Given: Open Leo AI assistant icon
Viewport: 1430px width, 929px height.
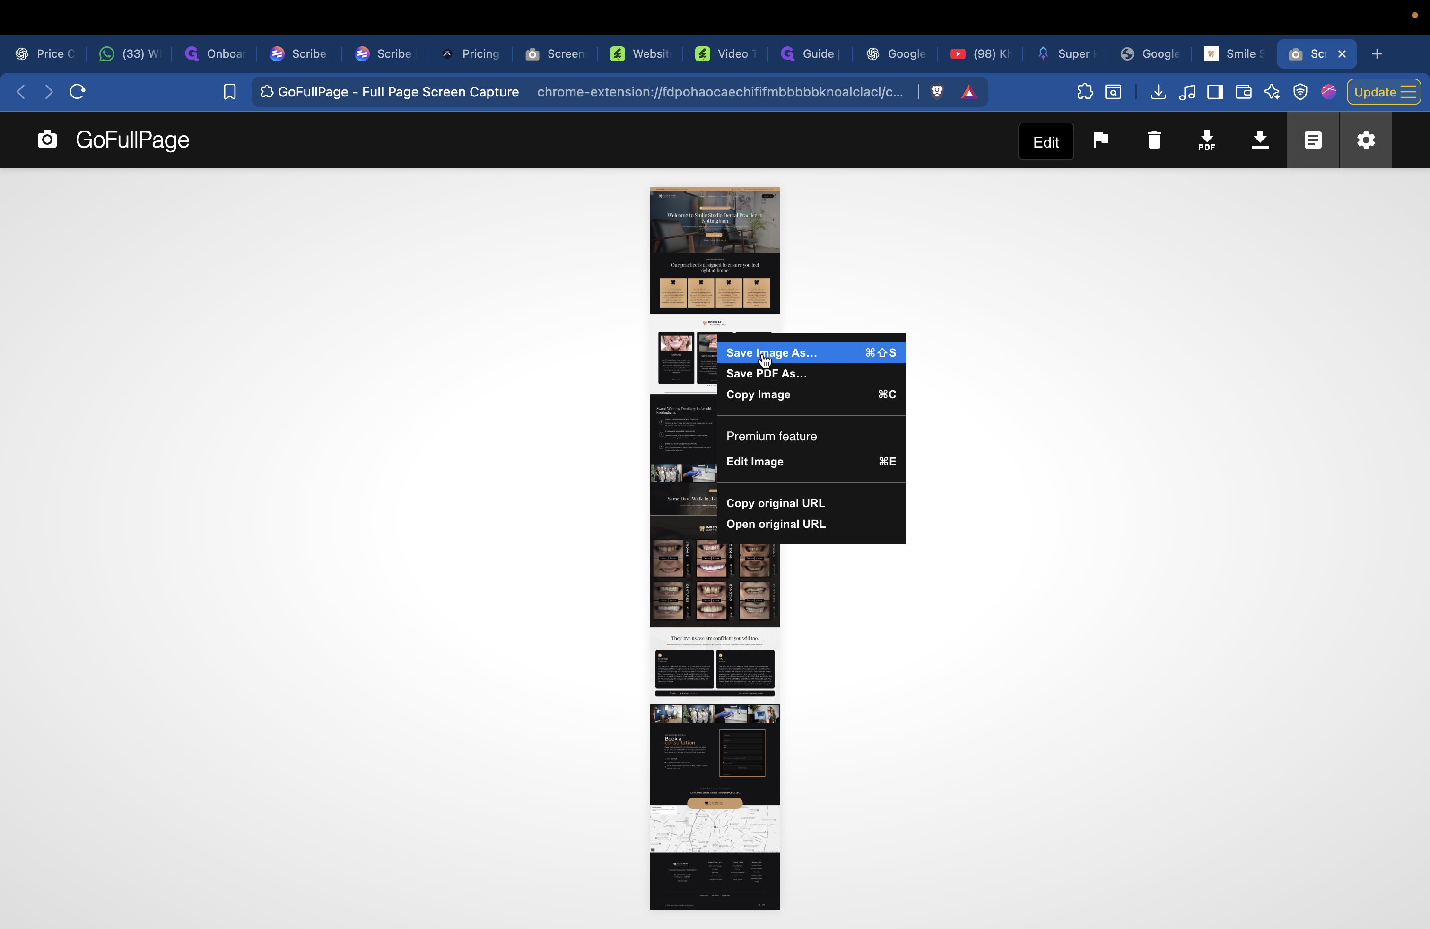Looking at the screenshot, I should pyautogui.click(x=1272, y=92).
